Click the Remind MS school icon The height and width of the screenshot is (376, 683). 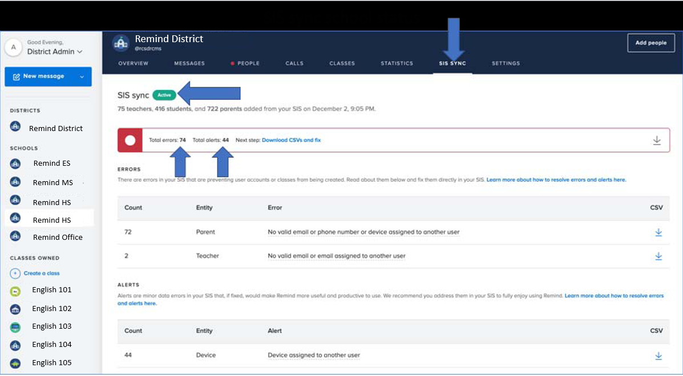[15, 182]
